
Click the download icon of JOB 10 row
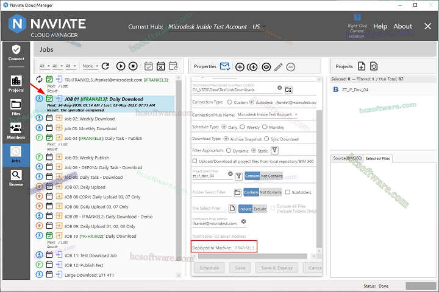39,235
